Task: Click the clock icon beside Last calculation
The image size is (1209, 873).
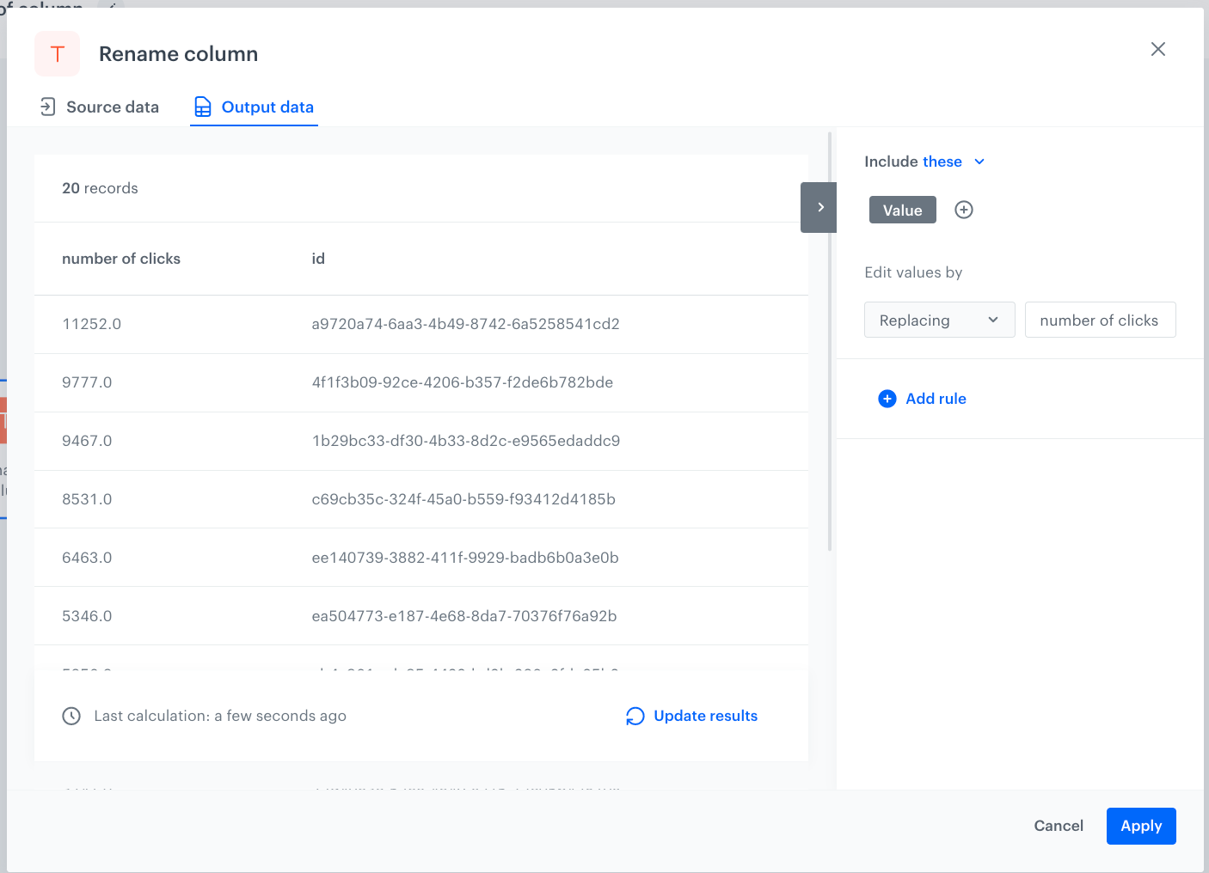Action: 71,717
